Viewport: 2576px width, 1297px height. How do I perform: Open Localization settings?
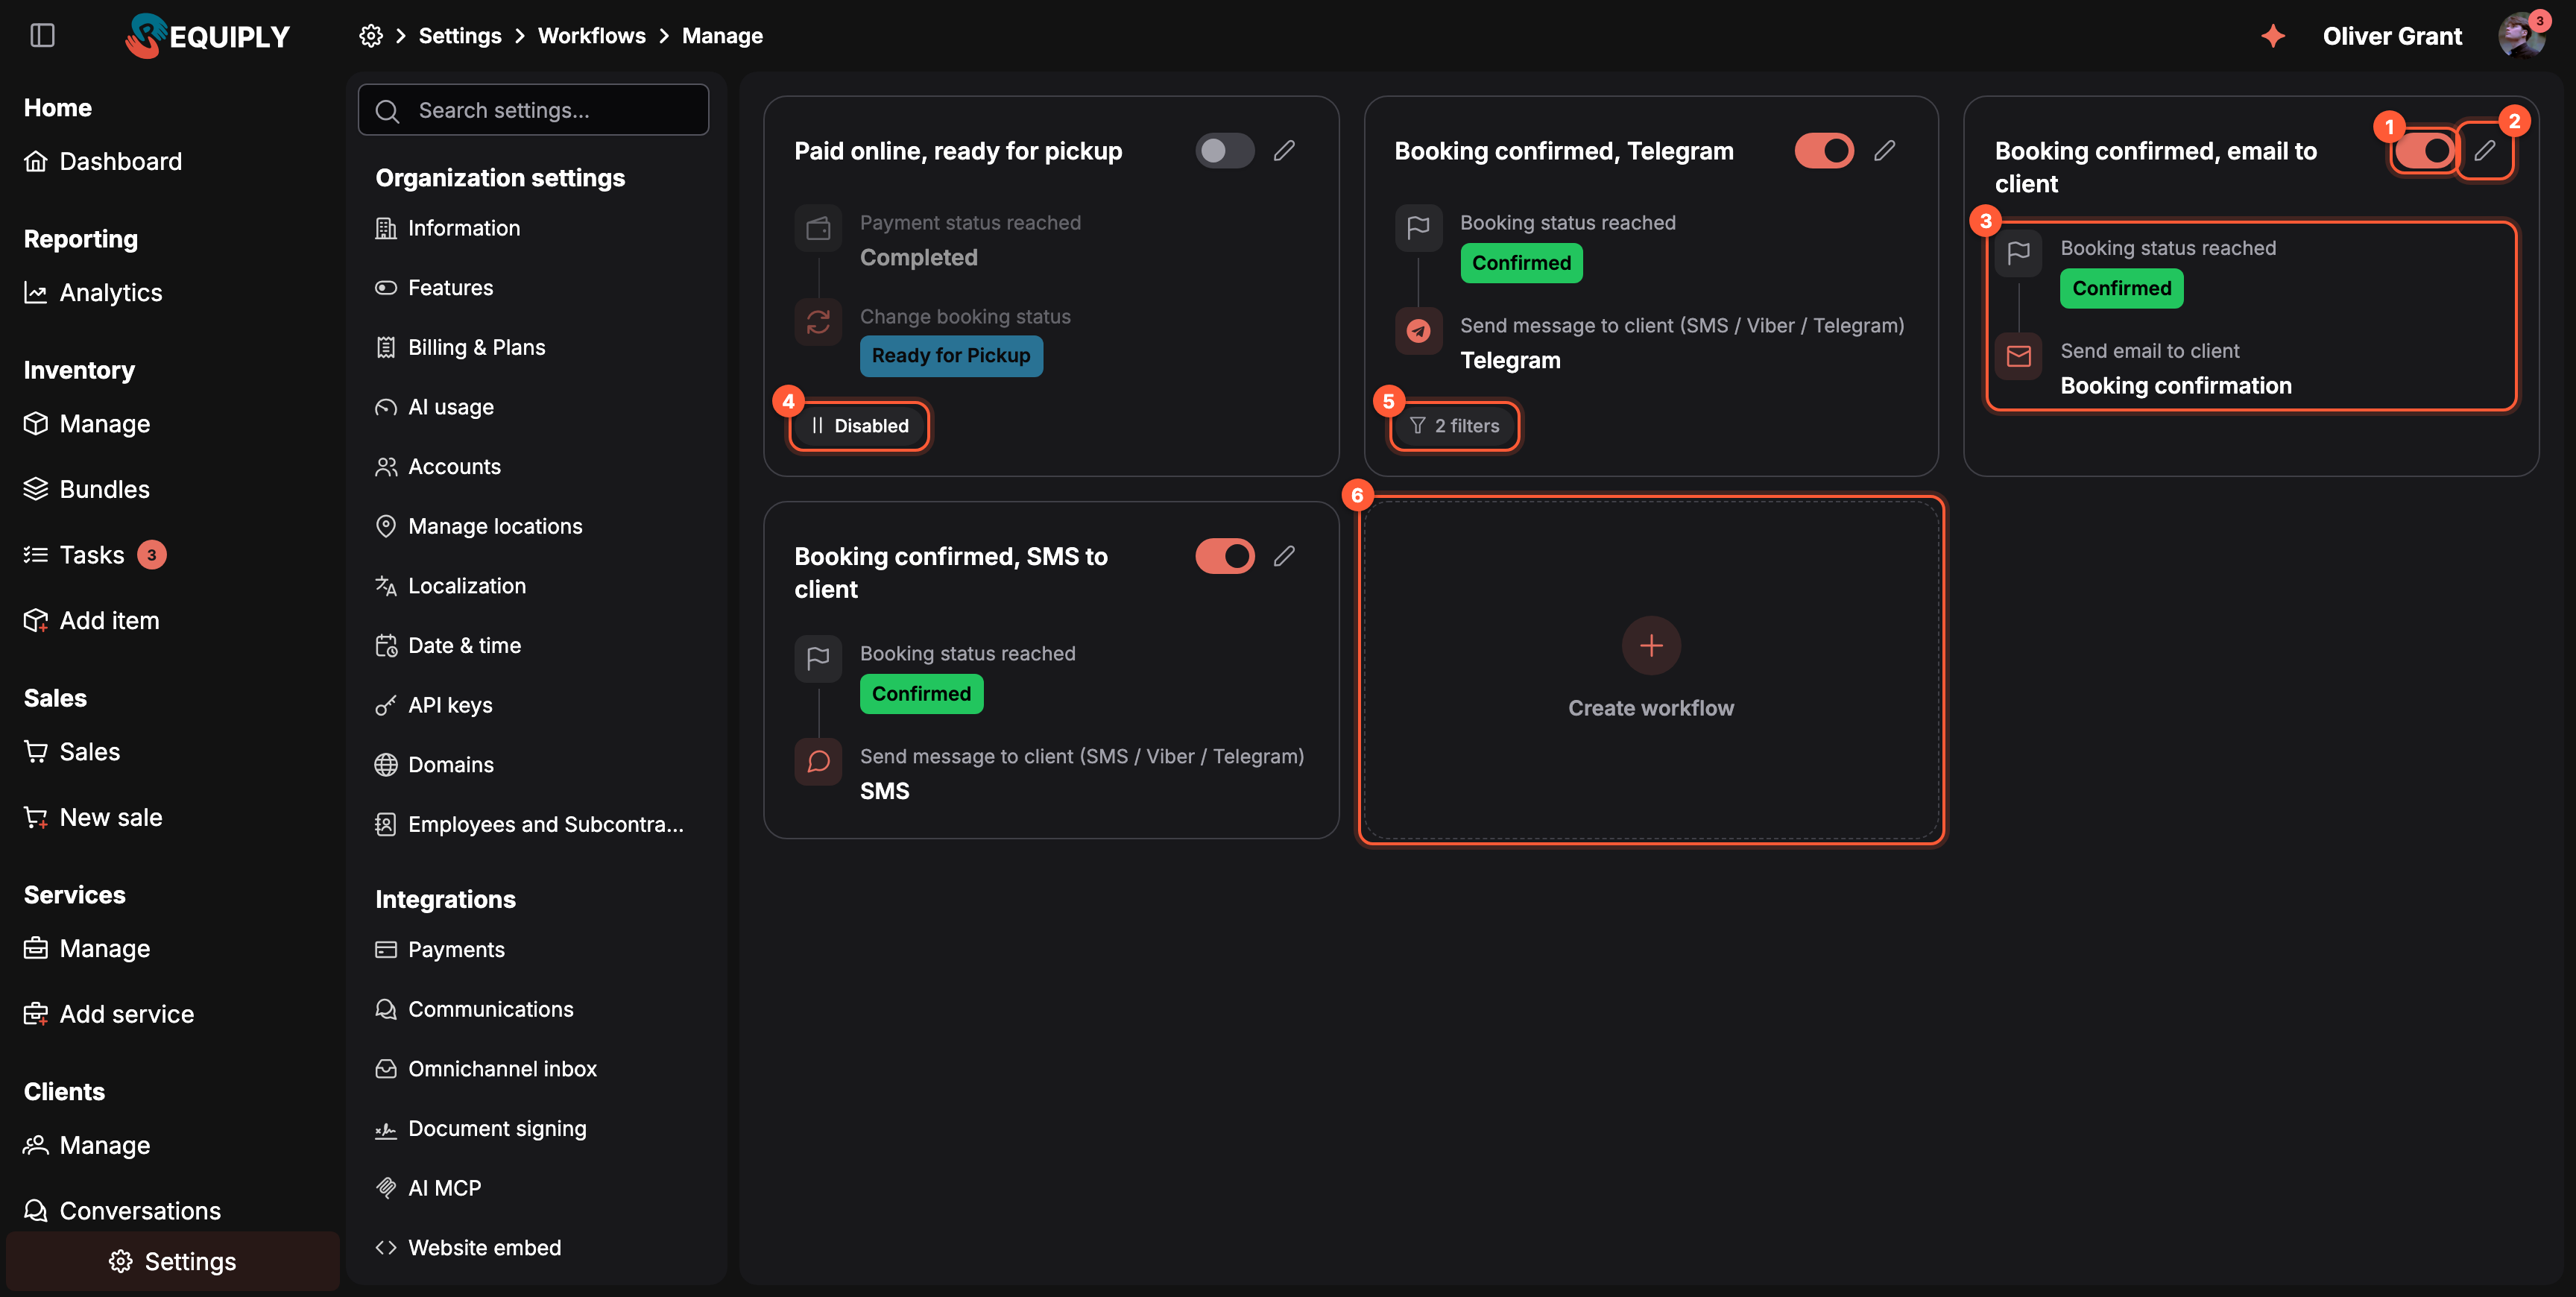[x=450, y=586]
